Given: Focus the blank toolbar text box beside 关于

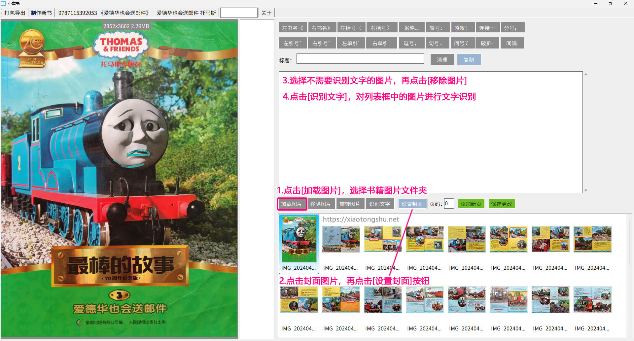Looking at the screenshot, I should point(239,13).
